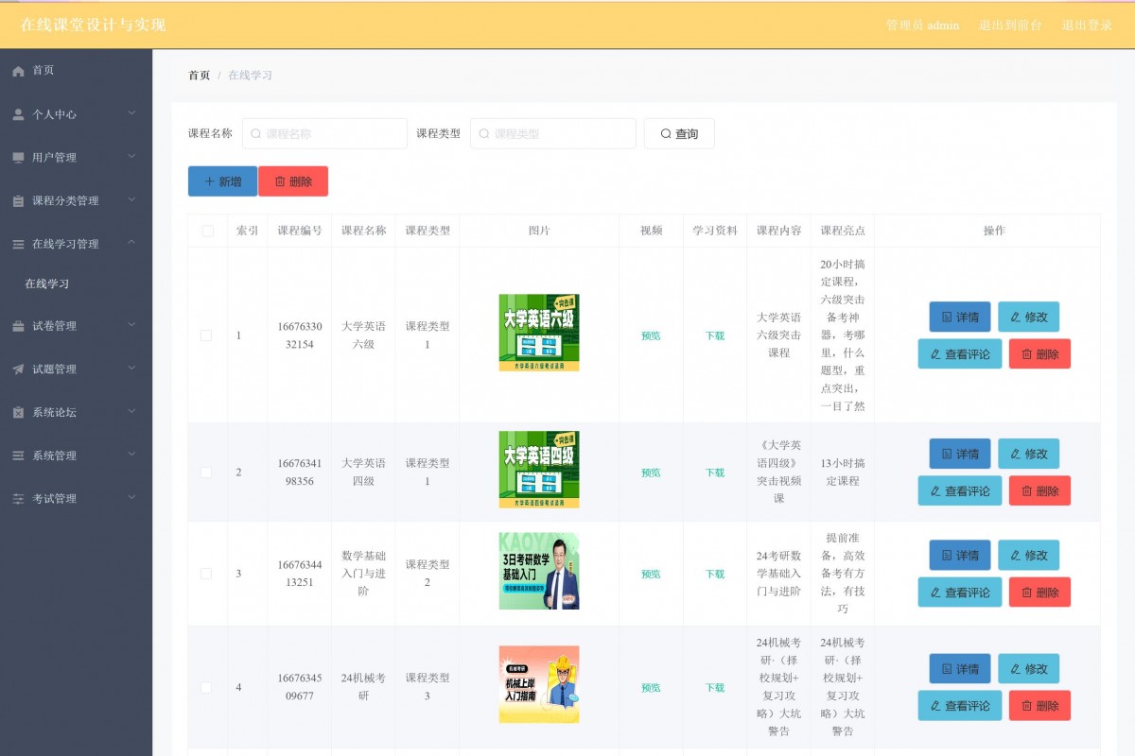Check the checkbox for 大学英语六级 row
Viewport: 1135px width, 756px height.
click(x=207, y=335)
